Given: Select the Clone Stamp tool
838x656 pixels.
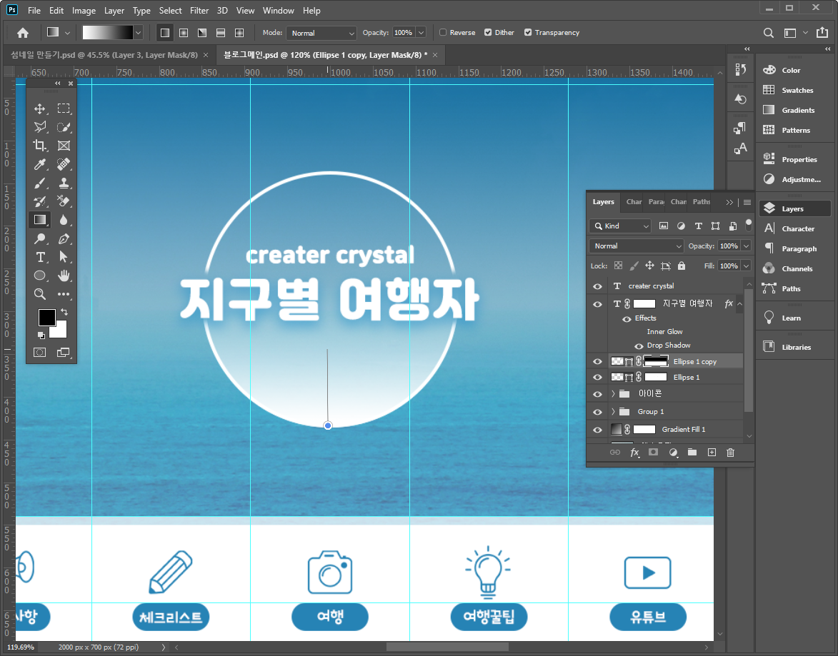Looking at the screenshot, I should [x=64, y=183].
